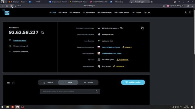Click the Windows icon beside operating system
The width and height of the screenshot is (195, 109).
pos(99,35)
